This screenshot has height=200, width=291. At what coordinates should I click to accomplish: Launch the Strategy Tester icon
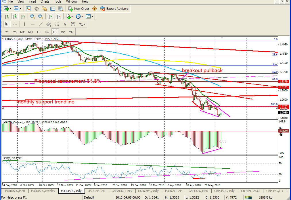click(x=61, y=9)
